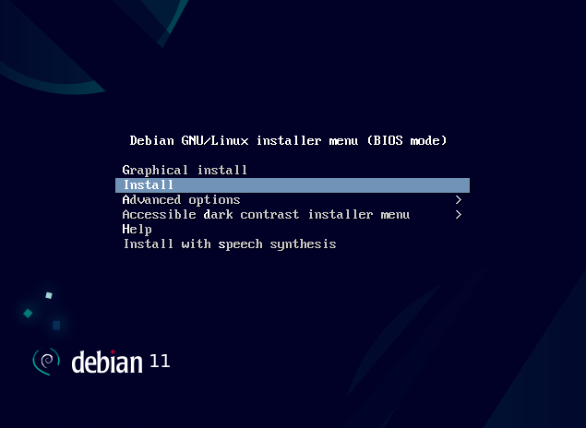586x428 pixels.
Task: Click the red dot on debian wordmark
Action: (113, 351)
